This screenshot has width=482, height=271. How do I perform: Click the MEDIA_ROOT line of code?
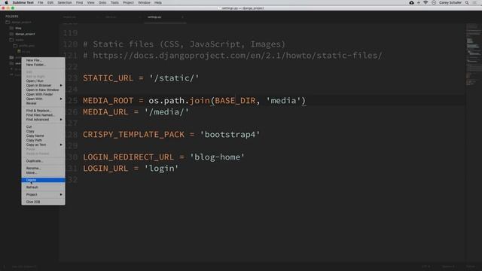(194, 100)
